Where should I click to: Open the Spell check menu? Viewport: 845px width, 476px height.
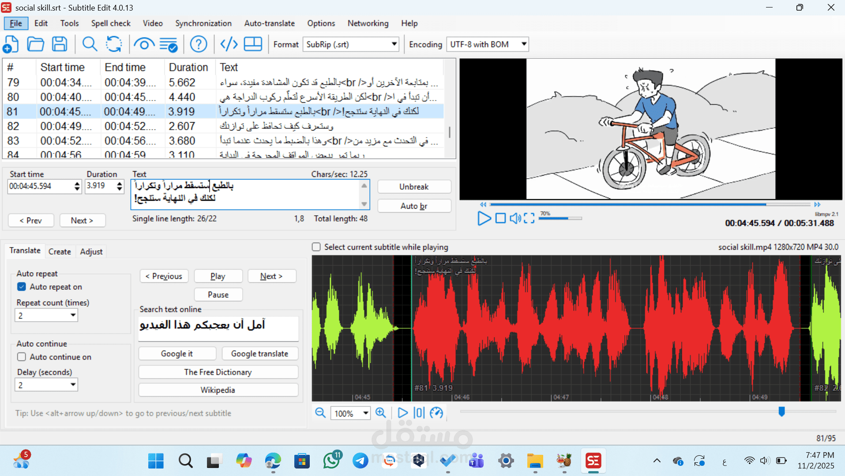tap(111, 23)
